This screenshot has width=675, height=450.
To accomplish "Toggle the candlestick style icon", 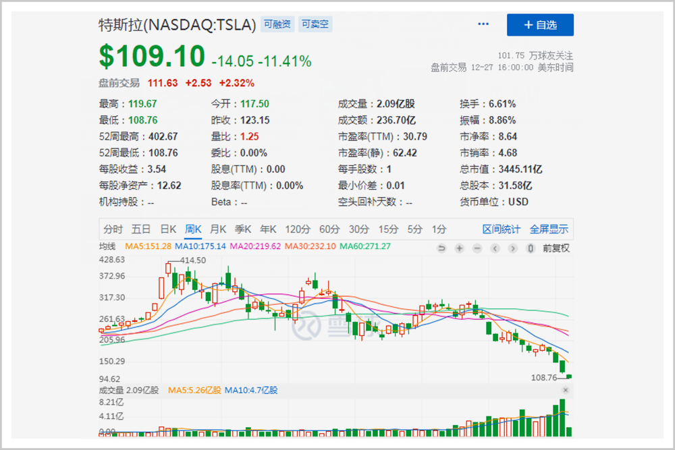I will [x=531, y=248].
